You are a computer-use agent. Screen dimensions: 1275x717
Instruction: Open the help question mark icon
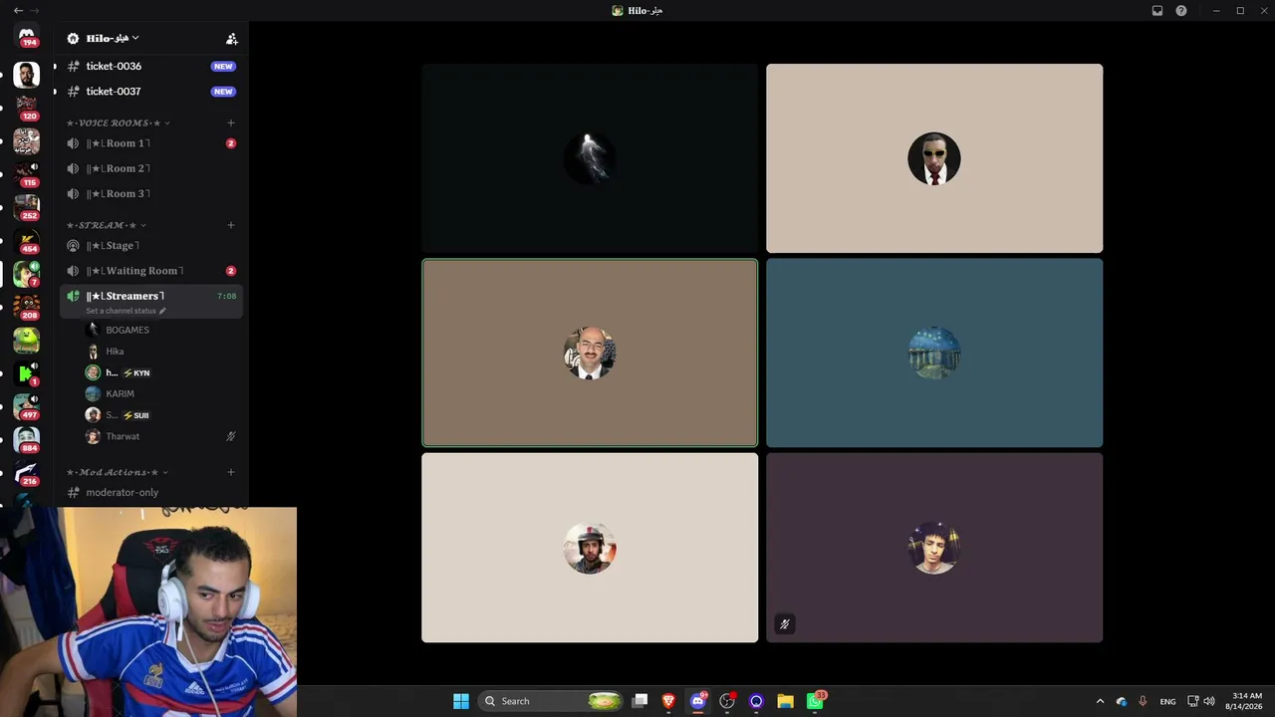[x=1181, y=11]
